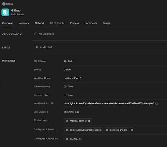Click globe icon on objects.githubusercontent.com chip

click(x=67, y=130)
